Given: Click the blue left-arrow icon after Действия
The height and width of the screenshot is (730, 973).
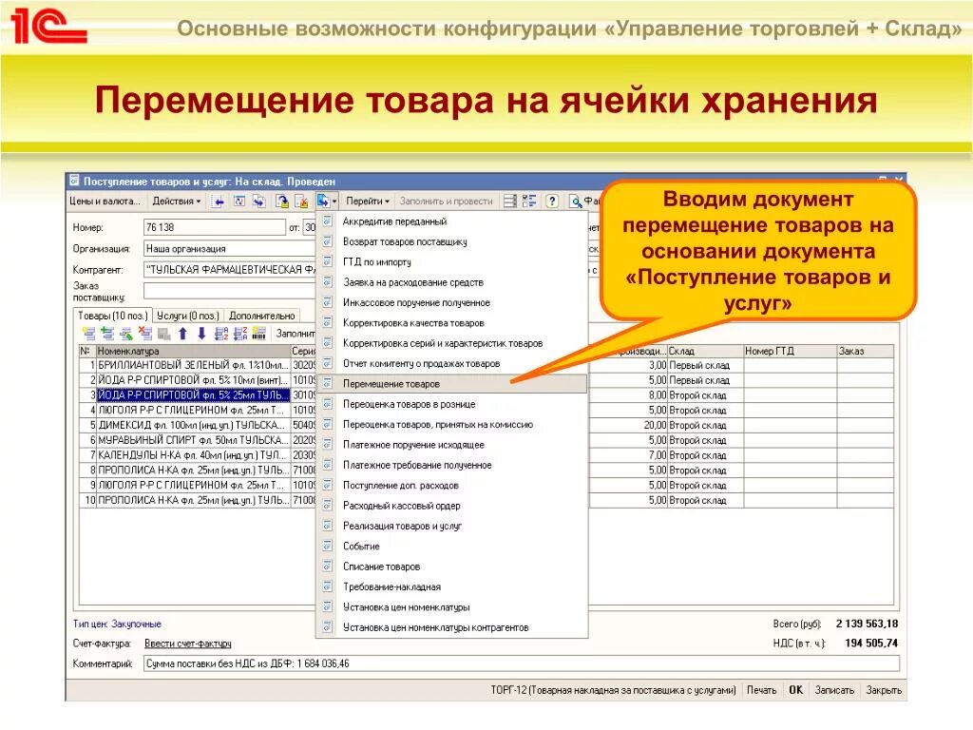Looking at the screenshot, I should 218,202.
